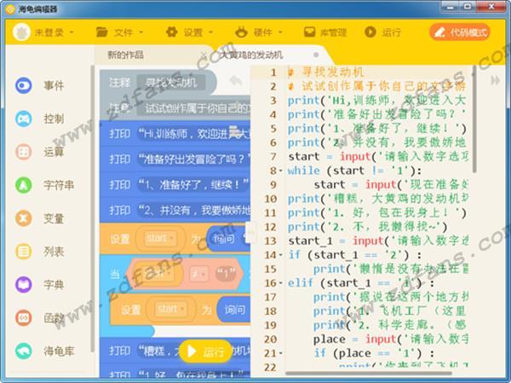Switch to 代码模式
511x383 pixels.
pos(460,32)
